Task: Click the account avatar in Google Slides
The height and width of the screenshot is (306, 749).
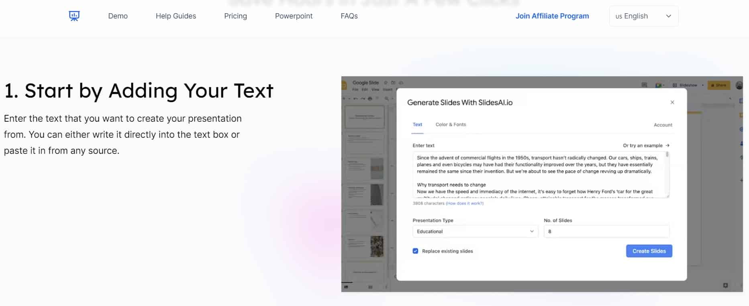Action: click(x=739, y=85)
